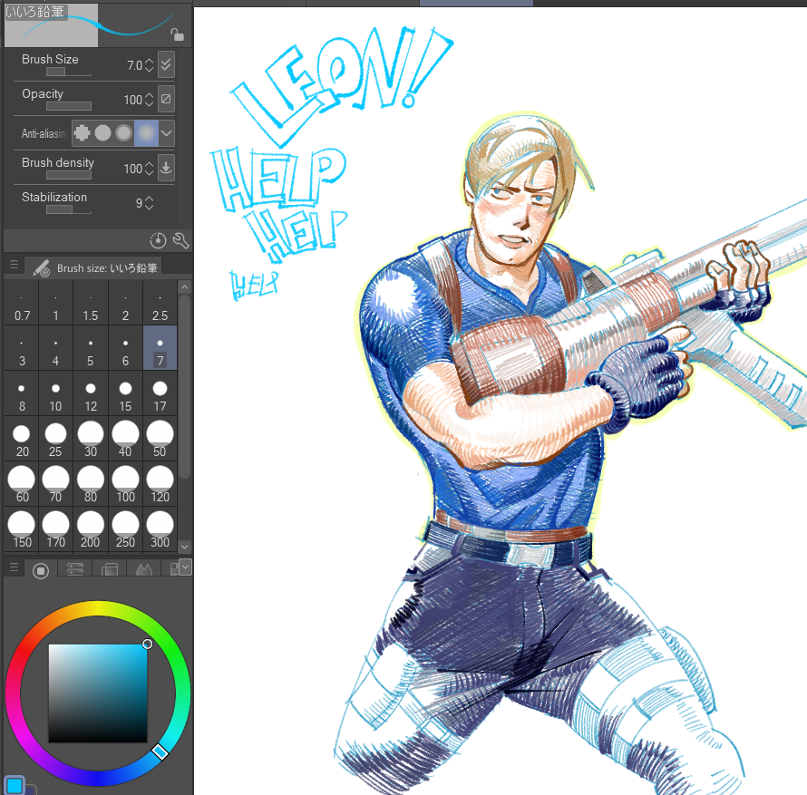Open Brush Size dynamics settings button
Screen dimensions: 807x795
point(166,64)
